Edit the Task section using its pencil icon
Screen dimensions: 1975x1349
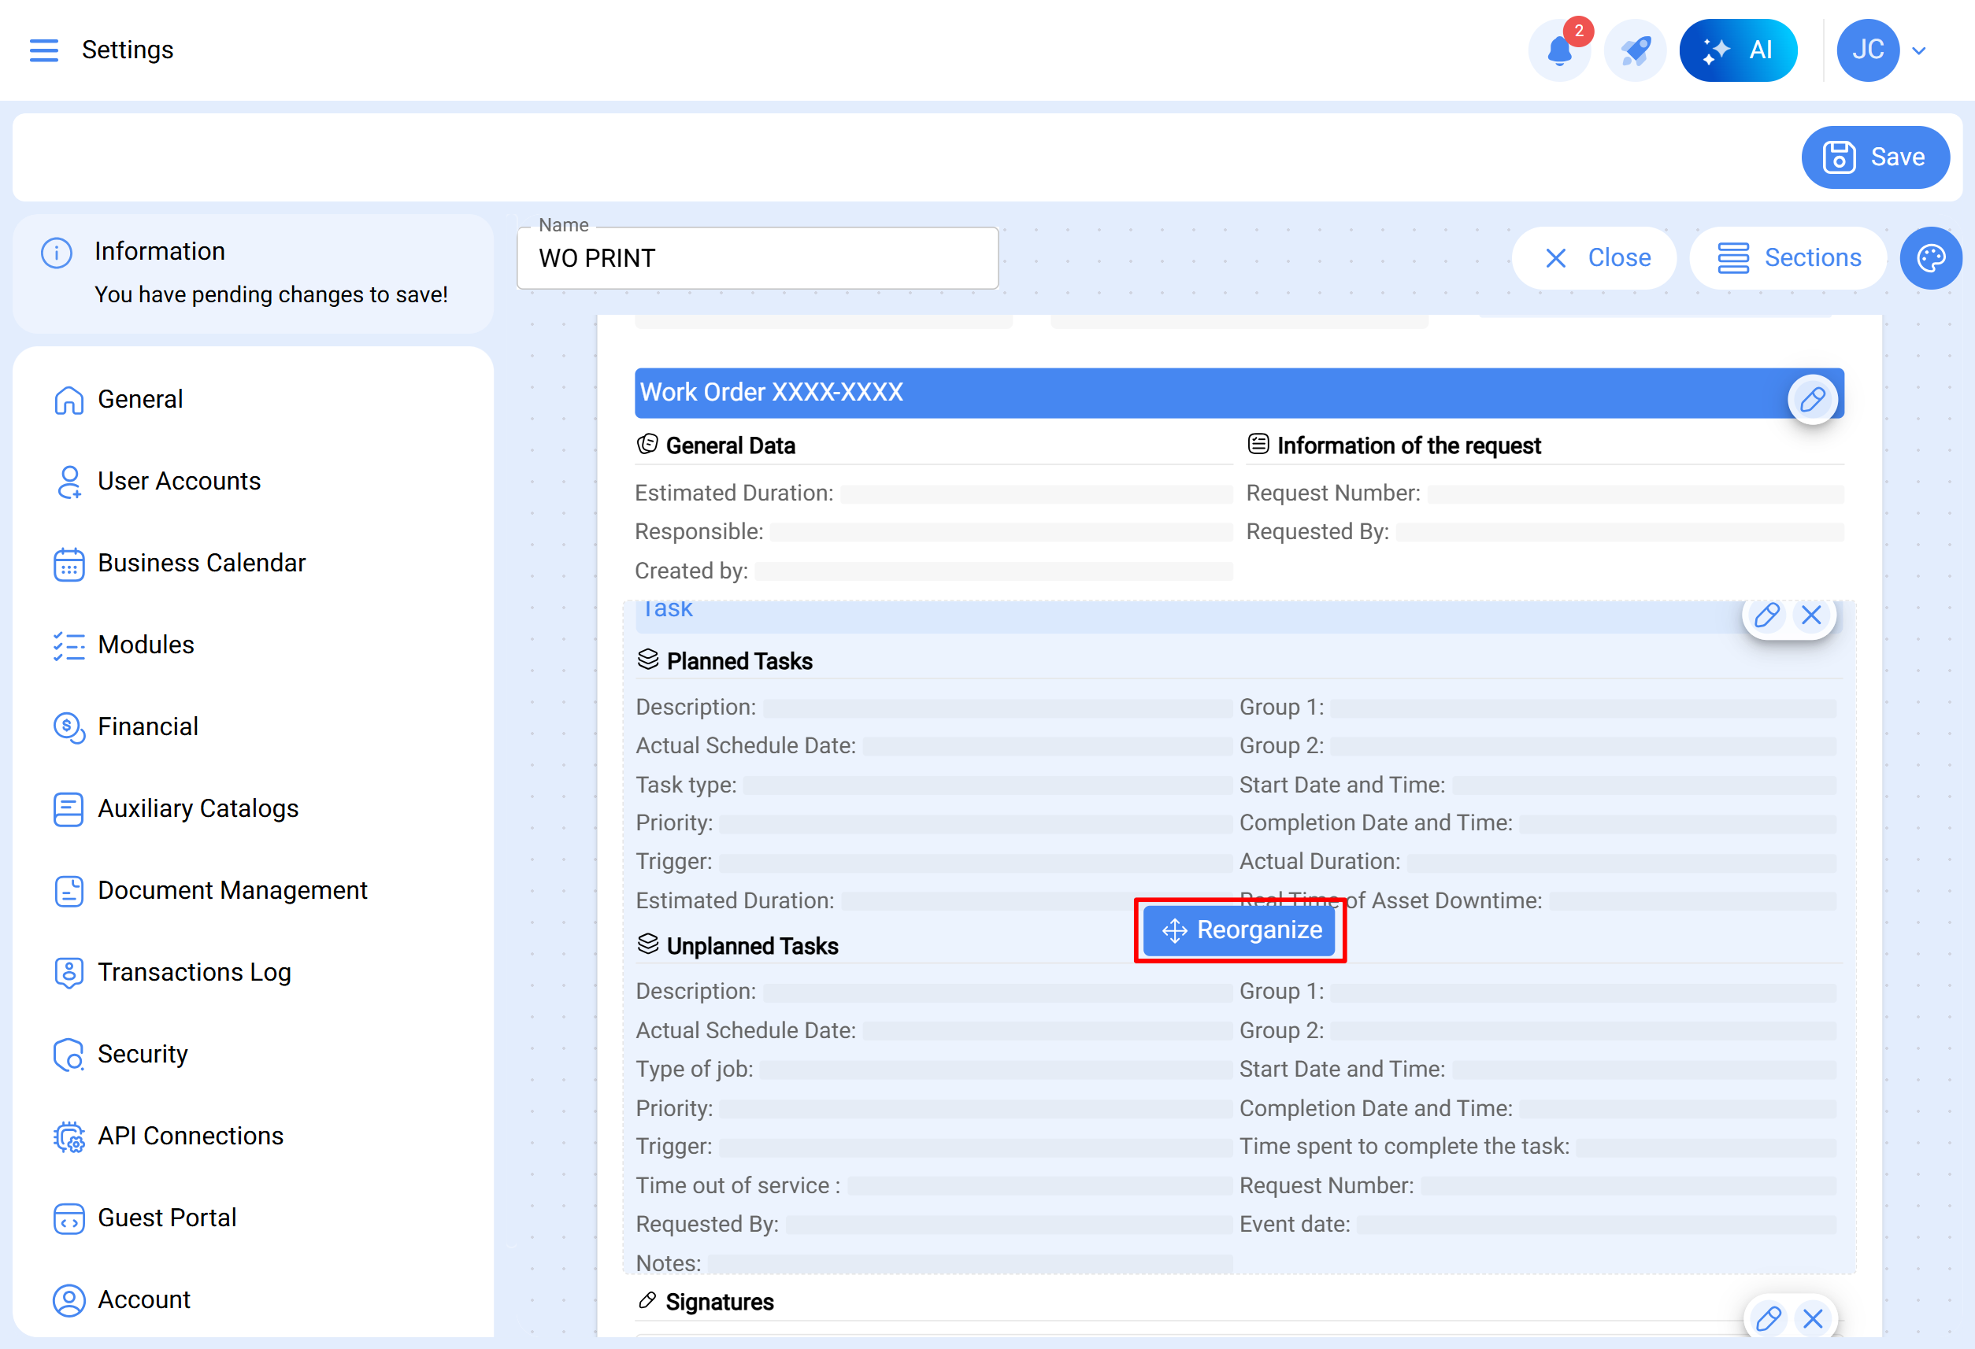1768,614
